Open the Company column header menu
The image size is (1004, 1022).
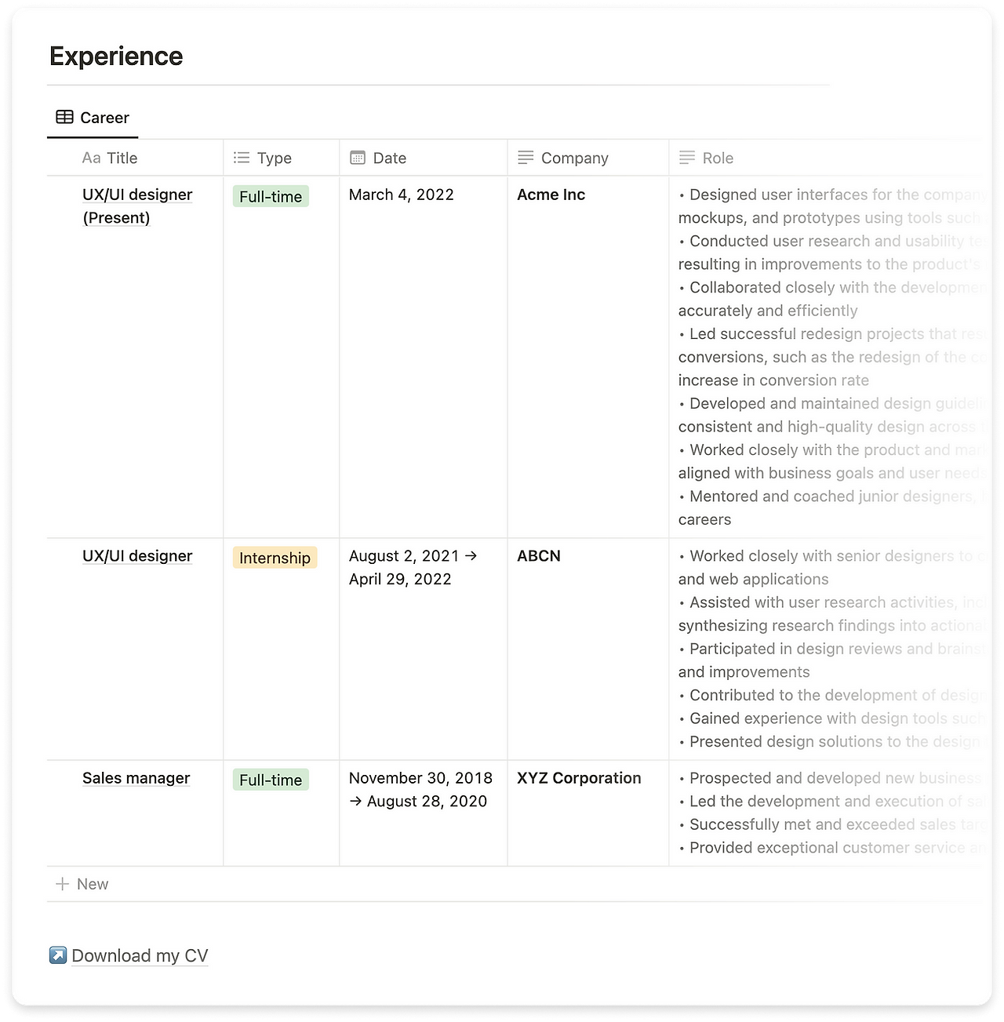pyautogui.click(x=588, y=158)
